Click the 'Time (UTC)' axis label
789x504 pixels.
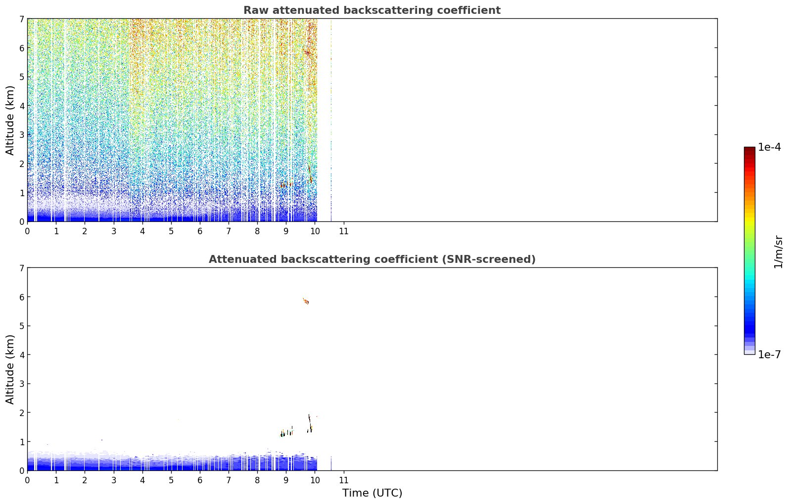click(372, 493)
